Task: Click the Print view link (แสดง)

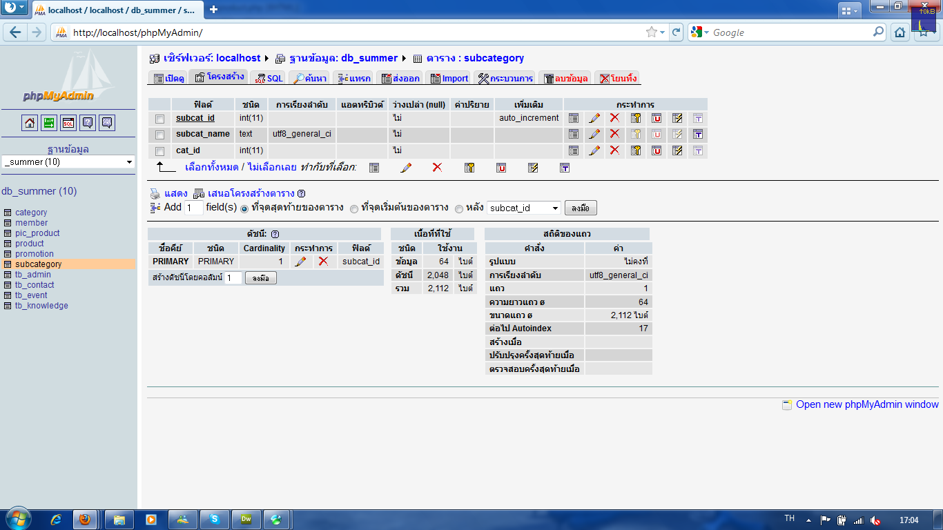Action: (x=175, y=193)
